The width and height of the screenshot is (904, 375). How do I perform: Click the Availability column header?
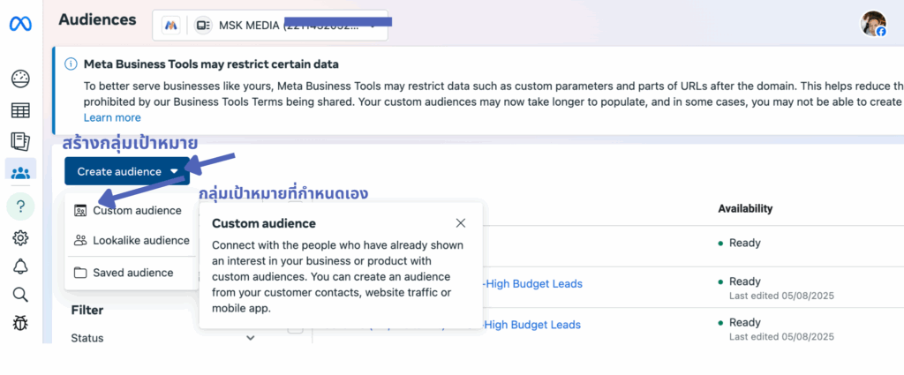pos(745,208)
